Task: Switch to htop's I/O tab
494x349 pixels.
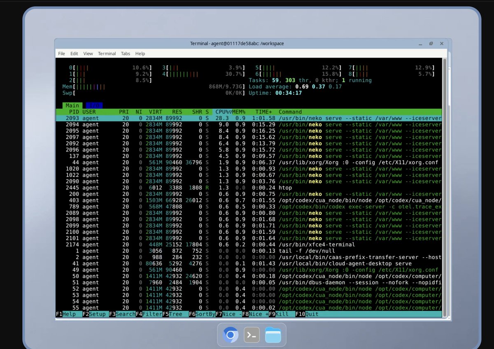Action: [x=94, y=106]
